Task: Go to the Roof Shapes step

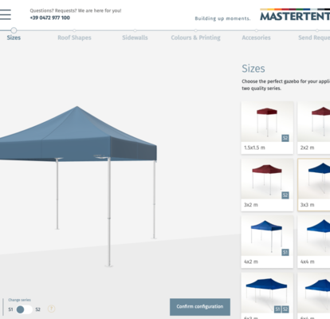Action: tap(74, 37)
